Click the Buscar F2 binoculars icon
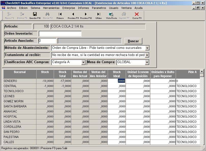The height and width of the screenshot is (151, 206). tap(48, 16)
